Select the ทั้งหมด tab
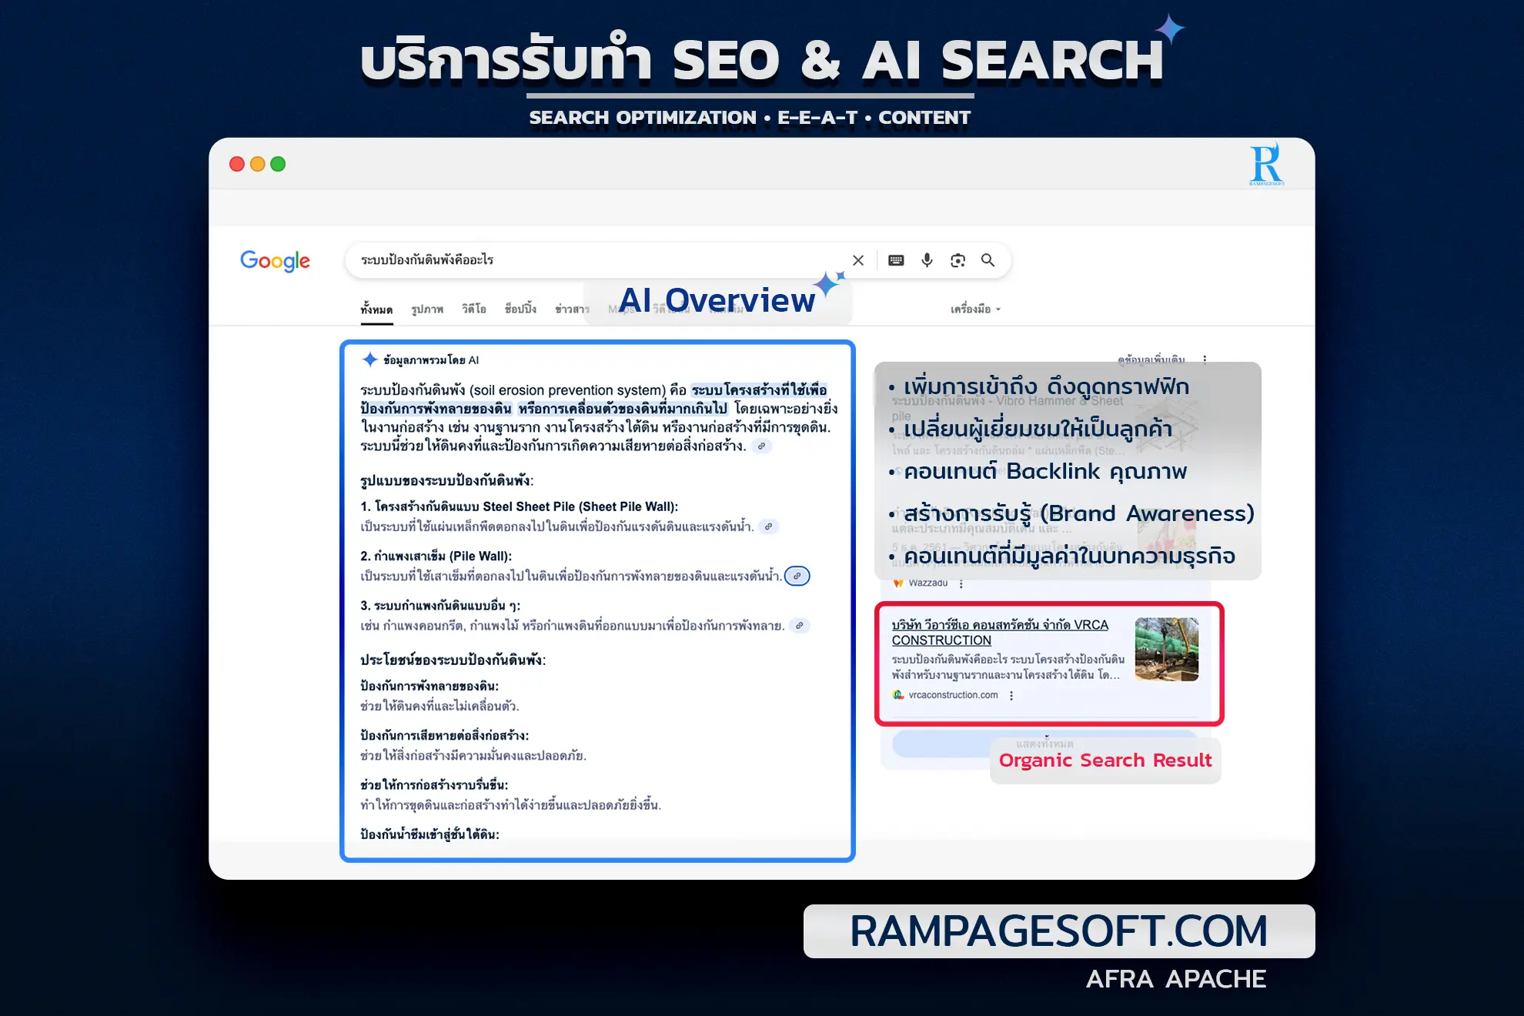 [x=376, y=309]
